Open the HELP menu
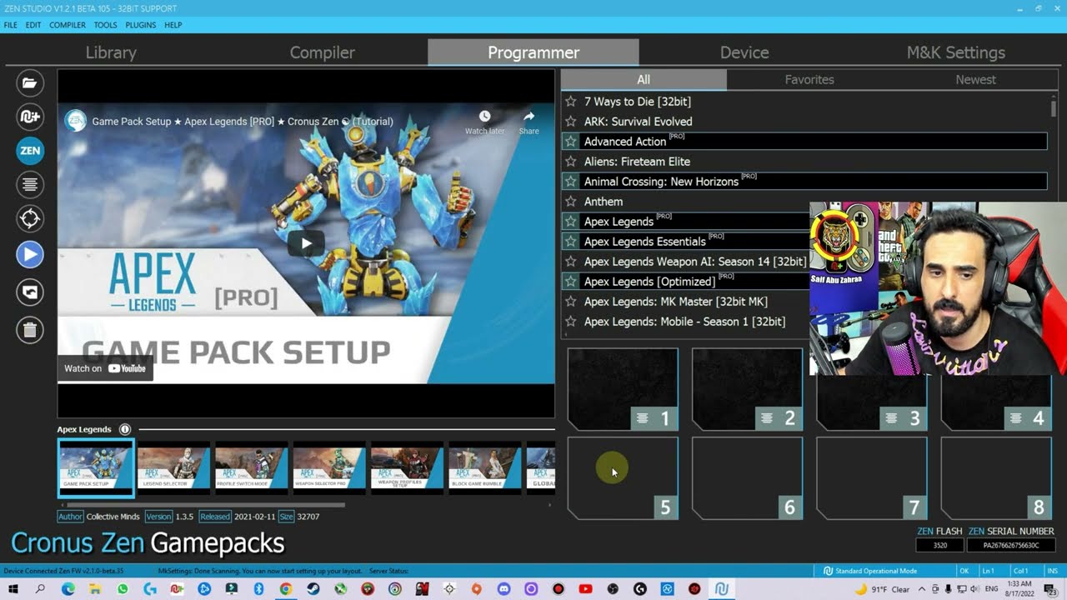Viewport: 1067px width, 600px height. [173, 25]
